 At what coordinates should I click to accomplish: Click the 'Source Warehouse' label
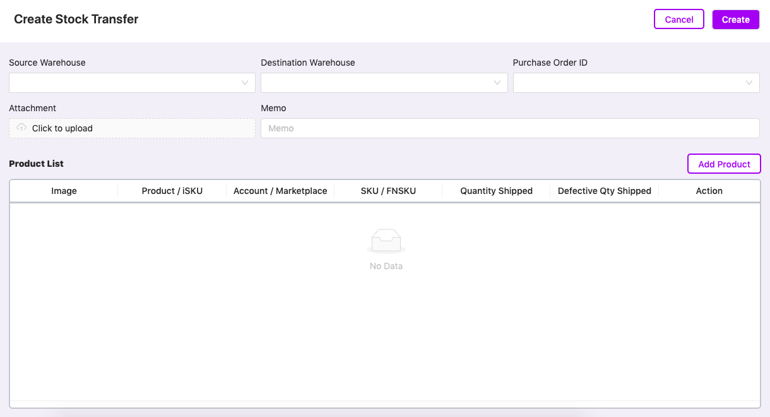click(x=47, y=63)
